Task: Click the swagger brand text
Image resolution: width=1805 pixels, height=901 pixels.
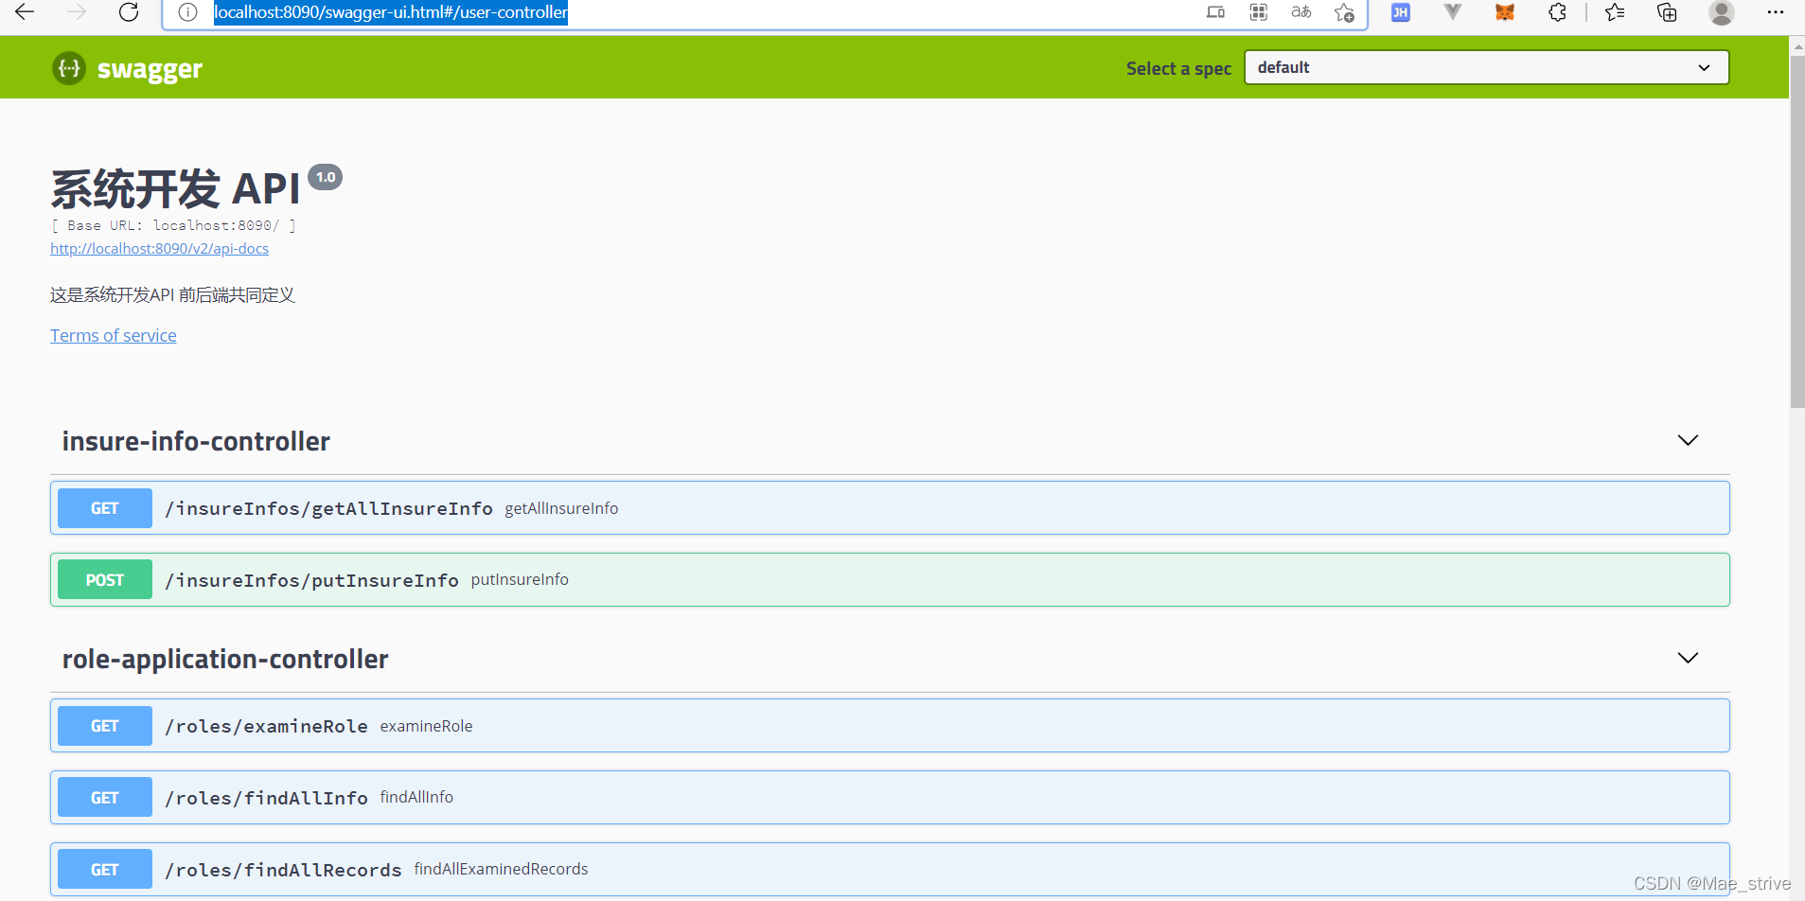Action: [x=150, y=69]
